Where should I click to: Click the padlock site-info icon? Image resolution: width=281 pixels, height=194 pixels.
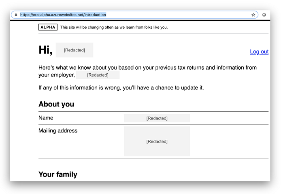(16, 15)
